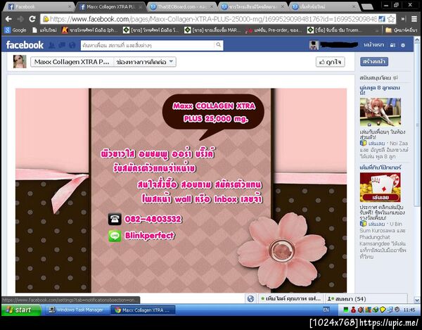Open Windows Task Manager taskbar item
The width and height of the screenshot is (422, 330).
(76, 310)
